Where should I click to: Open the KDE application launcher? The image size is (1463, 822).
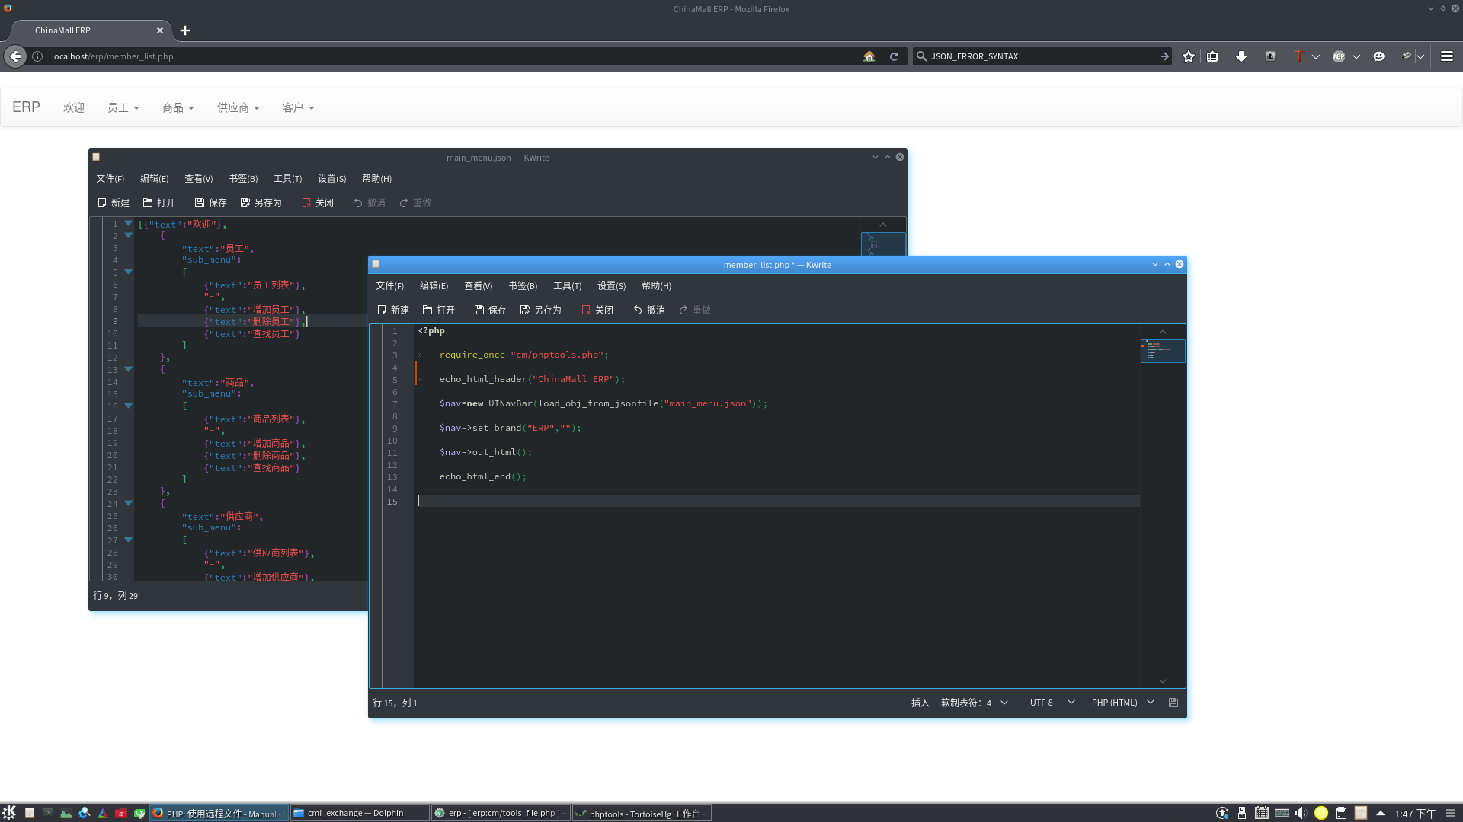click(x=9, y=813)
